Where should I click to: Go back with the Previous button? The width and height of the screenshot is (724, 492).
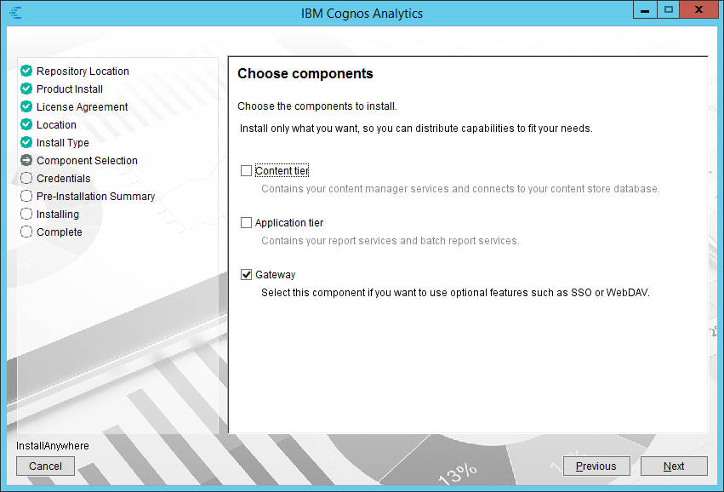[x=596, y=466]
